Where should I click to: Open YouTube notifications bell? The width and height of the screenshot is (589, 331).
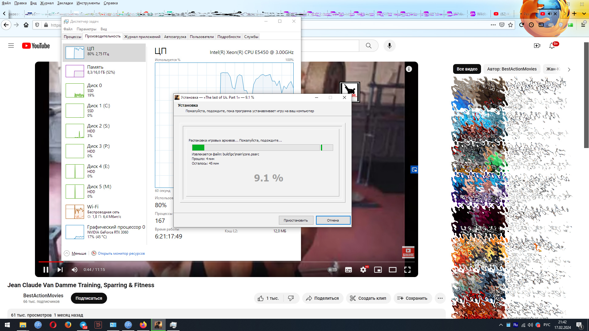552,46
